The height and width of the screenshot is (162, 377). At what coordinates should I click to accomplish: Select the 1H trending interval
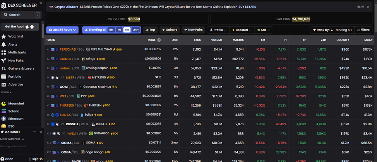(x=119, y=30)
